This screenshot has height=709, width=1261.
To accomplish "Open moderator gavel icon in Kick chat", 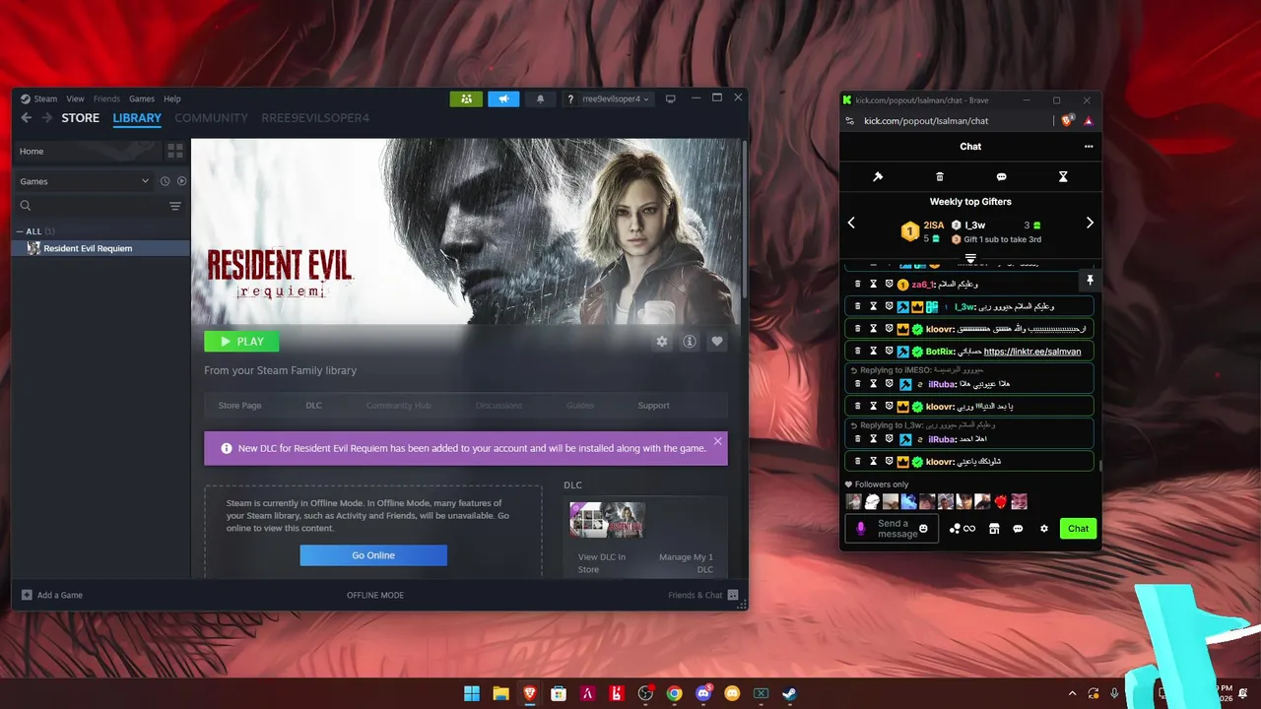I will (878, 176).
